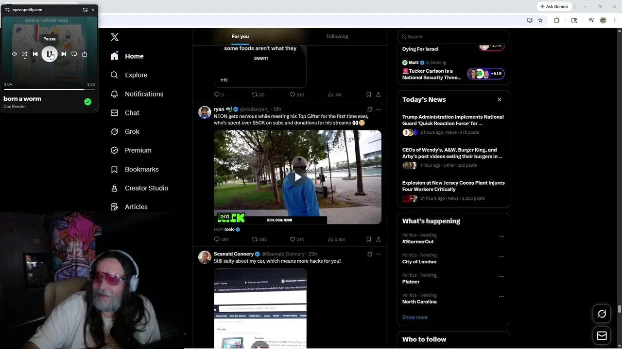Share ryan's post
The image size is (622, 349).
(x=379, y=239)
